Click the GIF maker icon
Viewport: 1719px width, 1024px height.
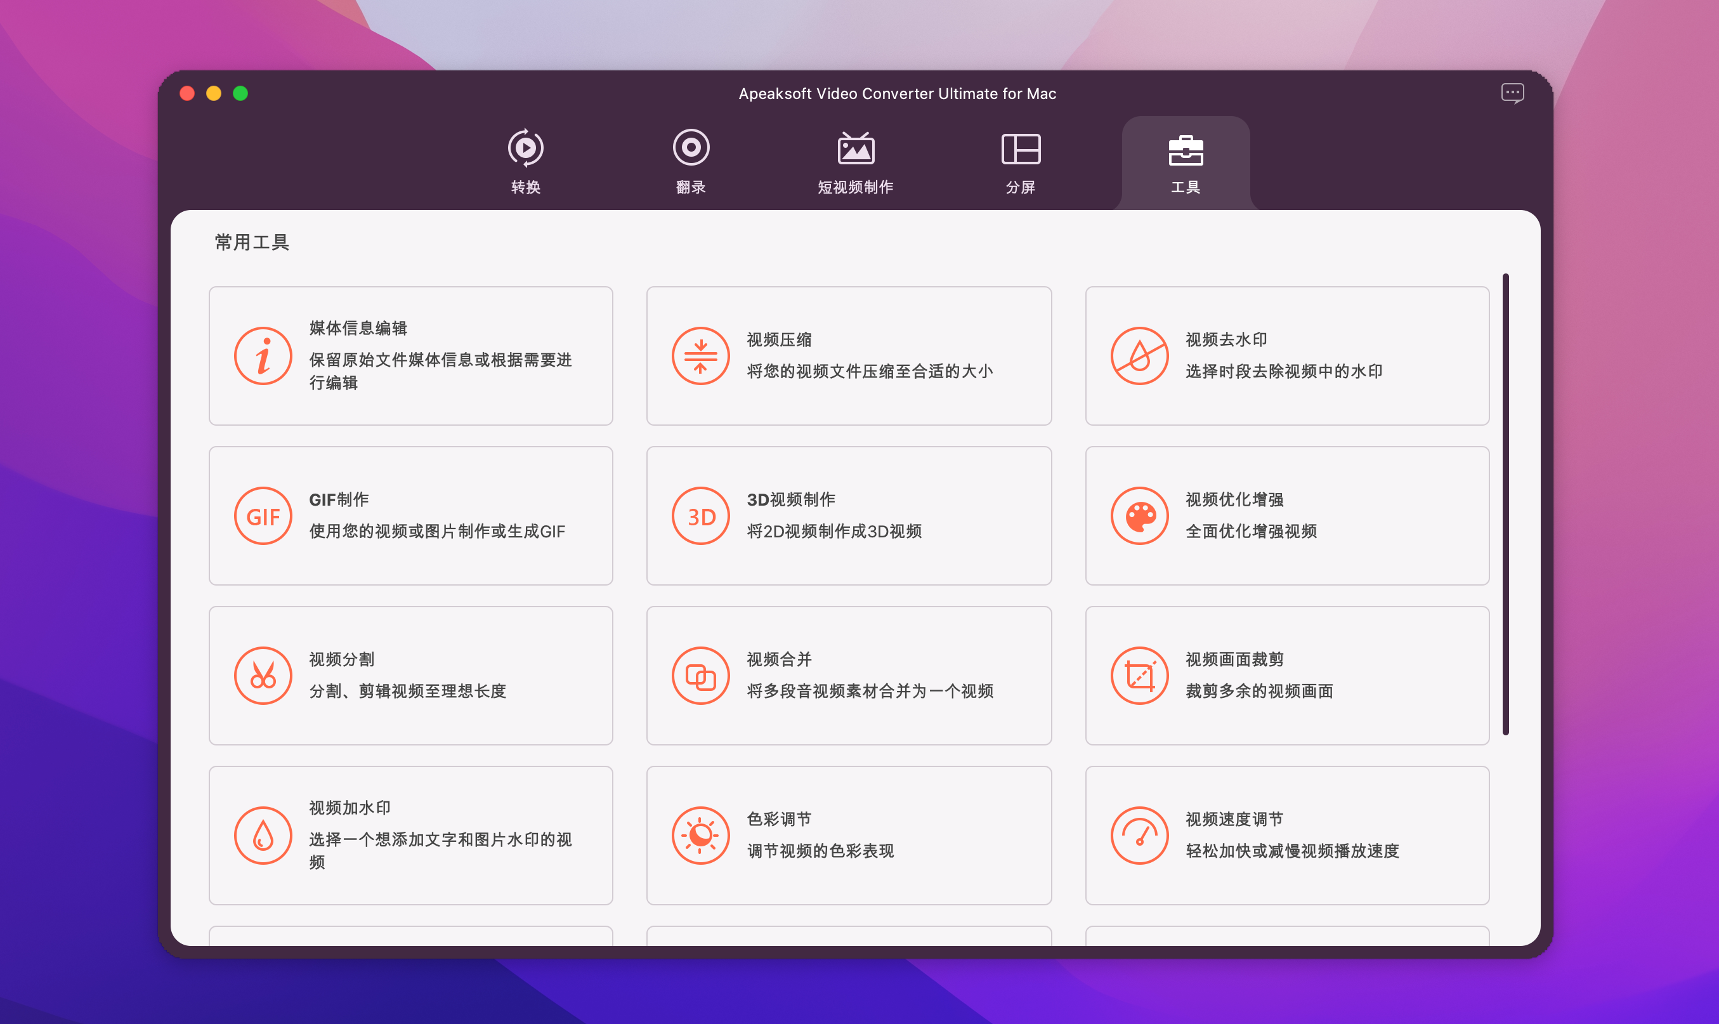263,516
